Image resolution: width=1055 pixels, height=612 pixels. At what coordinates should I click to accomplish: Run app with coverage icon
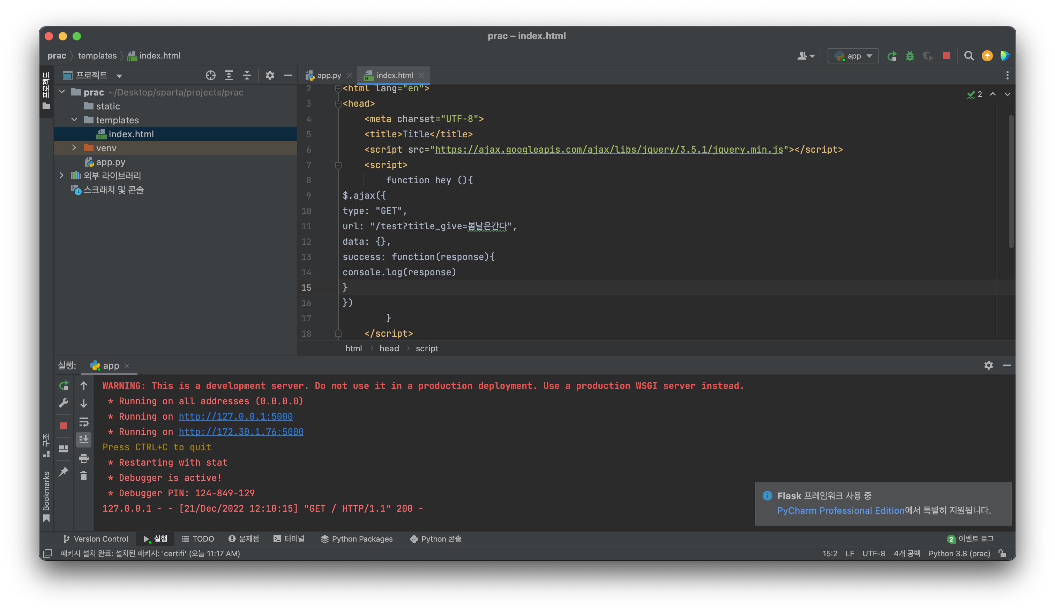point(928,56)
